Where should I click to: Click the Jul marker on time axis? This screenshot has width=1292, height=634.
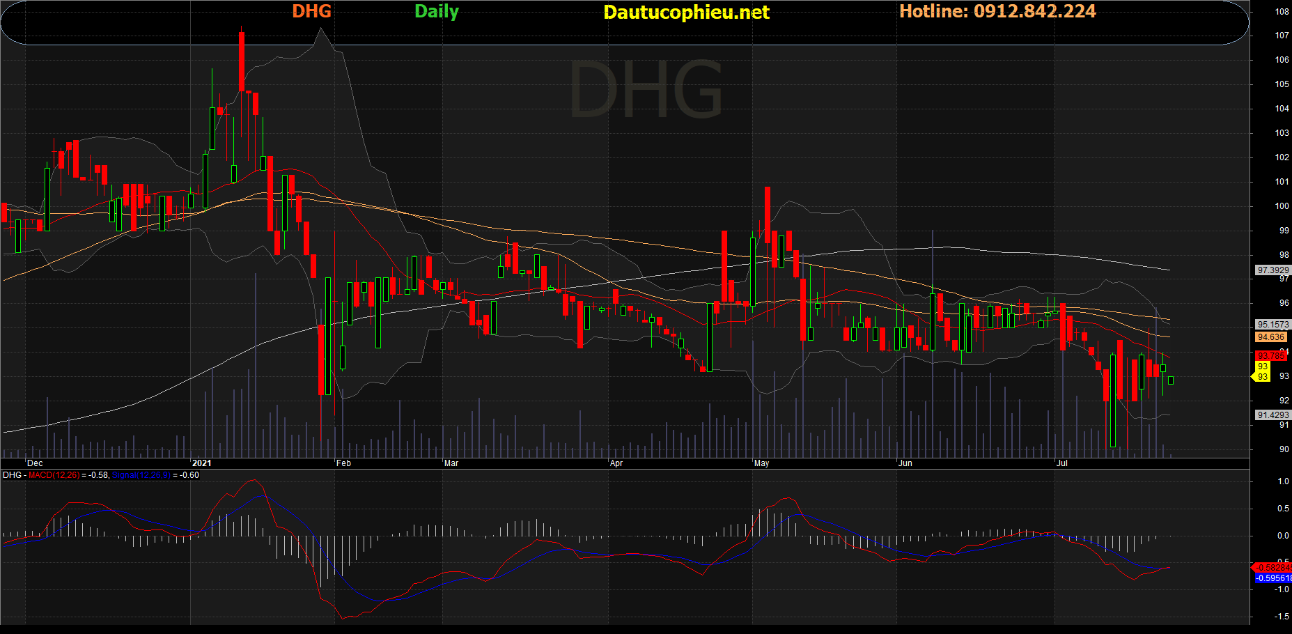point(1061,463)
